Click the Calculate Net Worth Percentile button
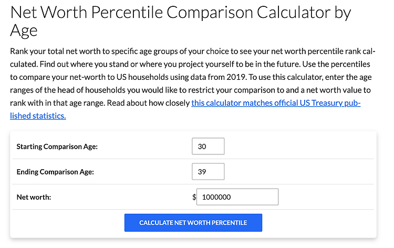Viewport: 394px width, 248px height. [x=193, y=223]
